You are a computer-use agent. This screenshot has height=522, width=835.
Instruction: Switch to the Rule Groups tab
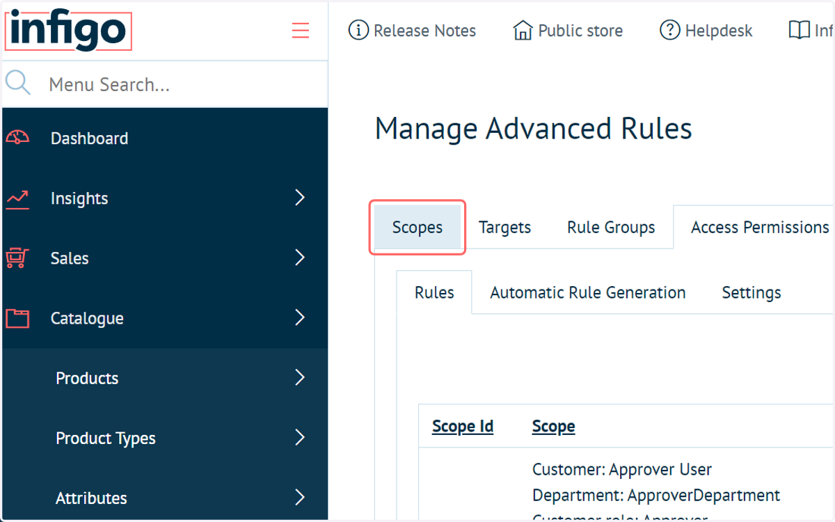click(x=611, y=228)
